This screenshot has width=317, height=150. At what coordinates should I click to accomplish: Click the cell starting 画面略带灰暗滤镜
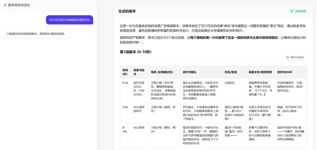coord(260,90)
